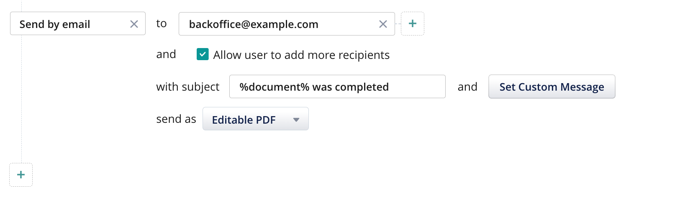698x198 pixels.
Task: Click the "with subject" label
Action: click(x=187, y=87)
